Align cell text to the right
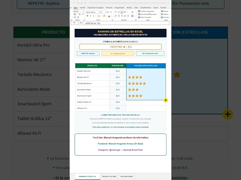 [122, 16]
